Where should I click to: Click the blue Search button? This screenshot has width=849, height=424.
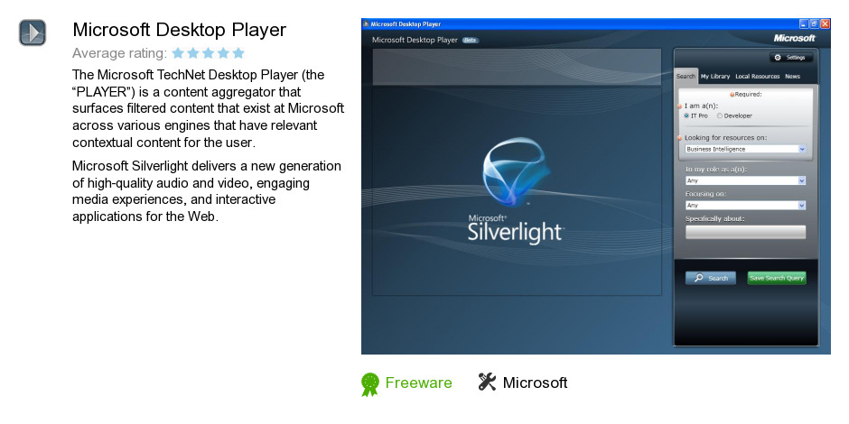pyautogui.click(x=711, y=278)
